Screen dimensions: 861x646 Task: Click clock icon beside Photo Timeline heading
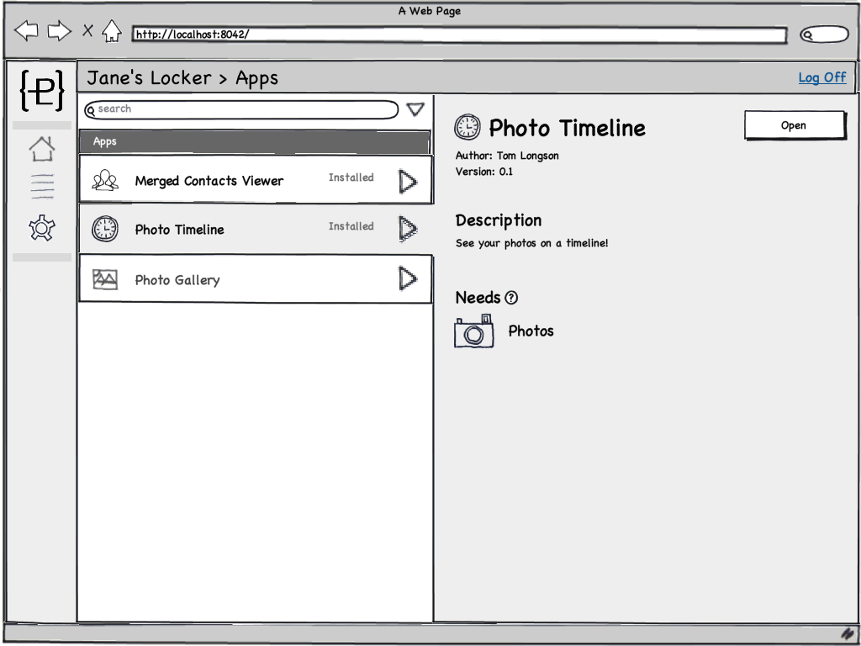pyautogui.click(x=467, y=127)
